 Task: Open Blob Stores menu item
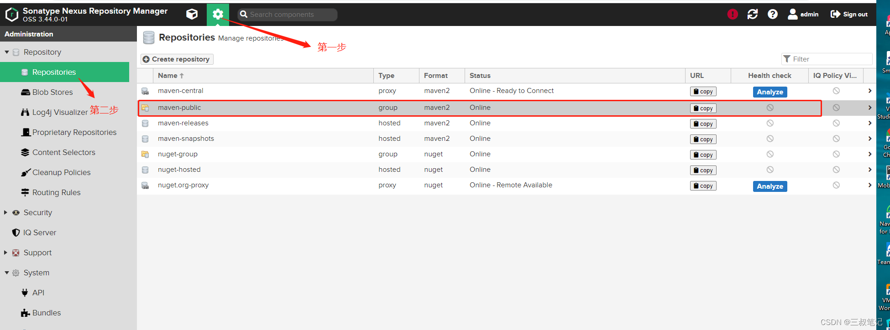click(x=52, y=92)
